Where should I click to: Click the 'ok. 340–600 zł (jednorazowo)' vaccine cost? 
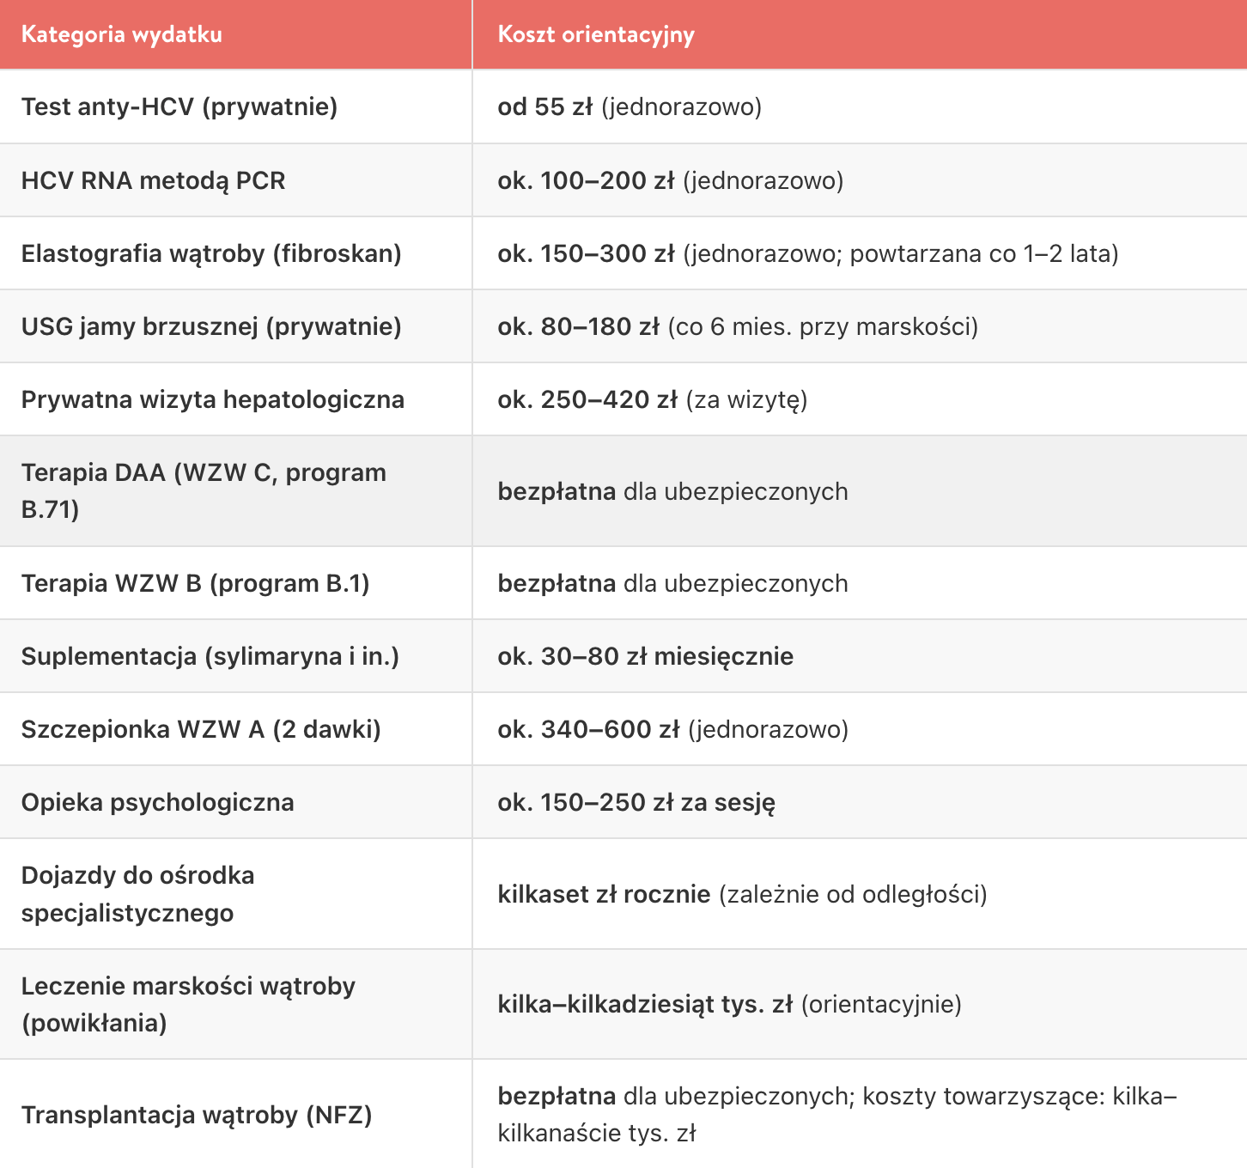click(673, 729)
